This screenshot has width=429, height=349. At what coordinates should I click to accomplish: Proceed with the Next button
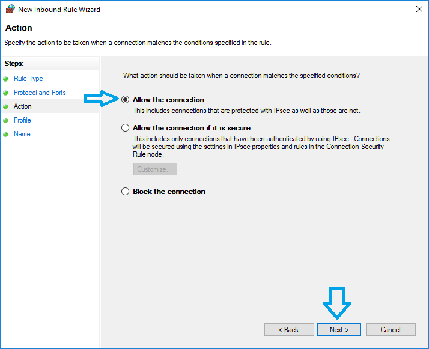[x=339, y=329]
